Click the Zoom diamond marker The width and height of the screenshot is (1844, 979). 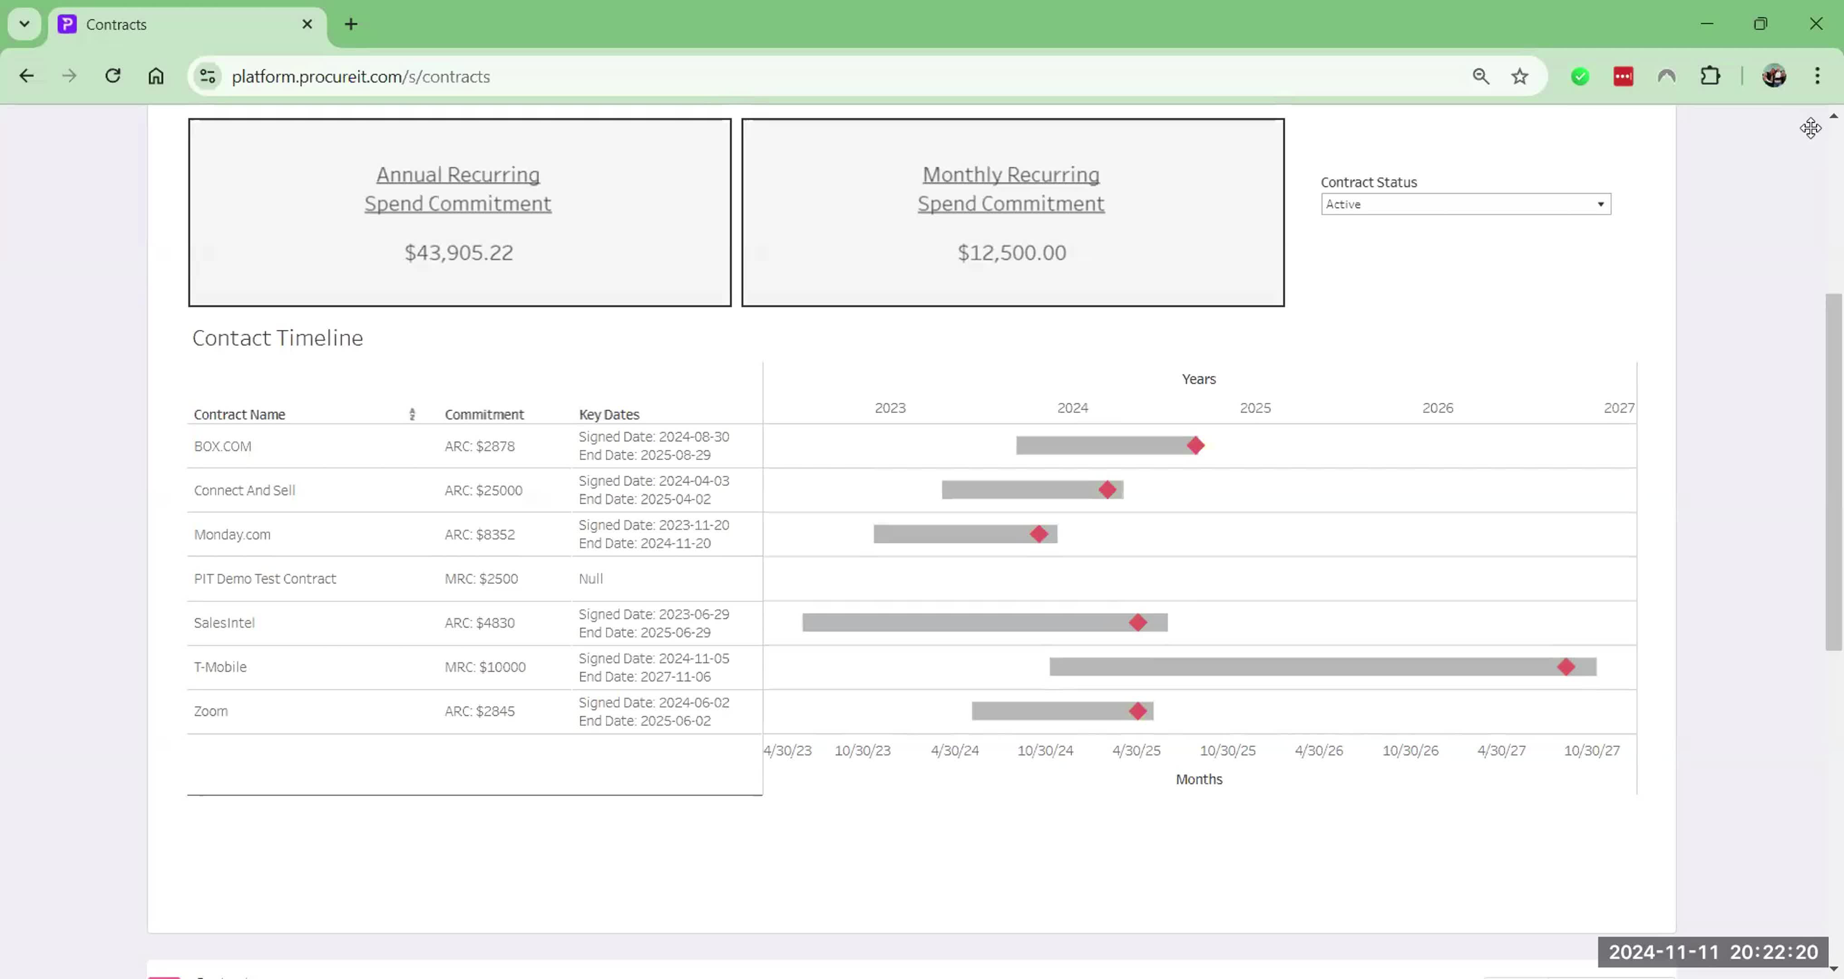click(1137, 711)
